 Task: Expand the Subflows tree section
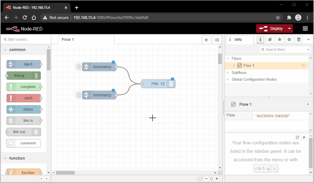228,72
